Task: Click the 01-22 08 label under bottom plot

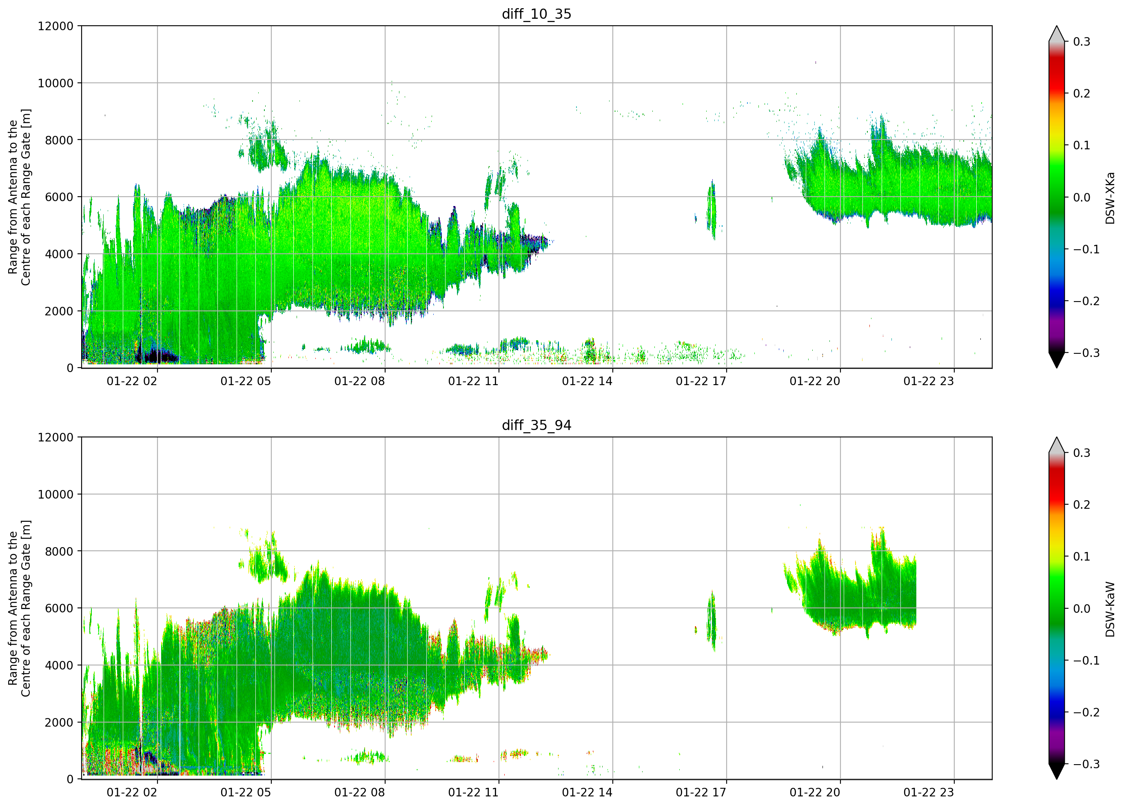Action: point(359,793)
